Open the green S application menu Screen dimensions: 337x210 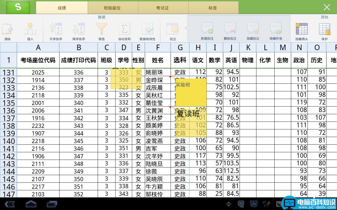[x=18, y=7]
